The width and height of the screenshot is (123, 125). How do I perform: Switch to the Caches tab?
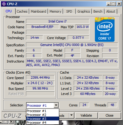pos(22,11)
